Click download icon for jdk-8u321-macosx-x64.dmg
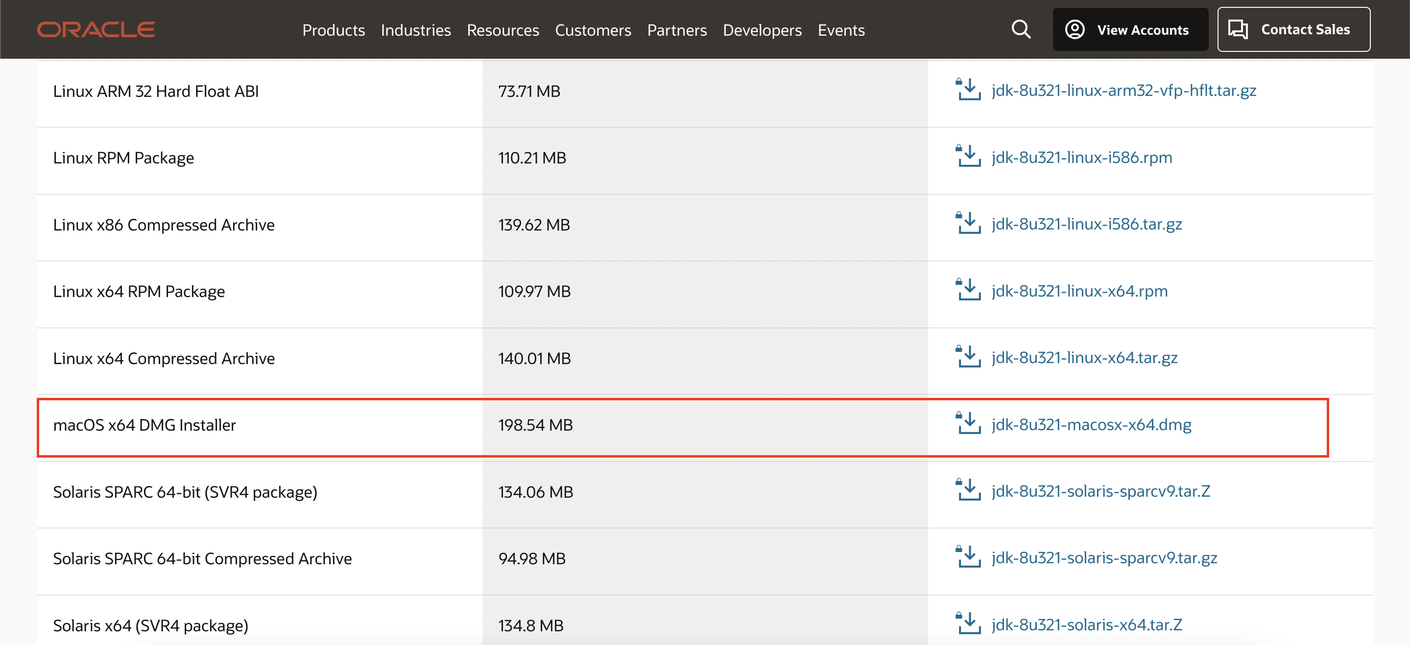1410x645 pixels. (x=968, y=423)
